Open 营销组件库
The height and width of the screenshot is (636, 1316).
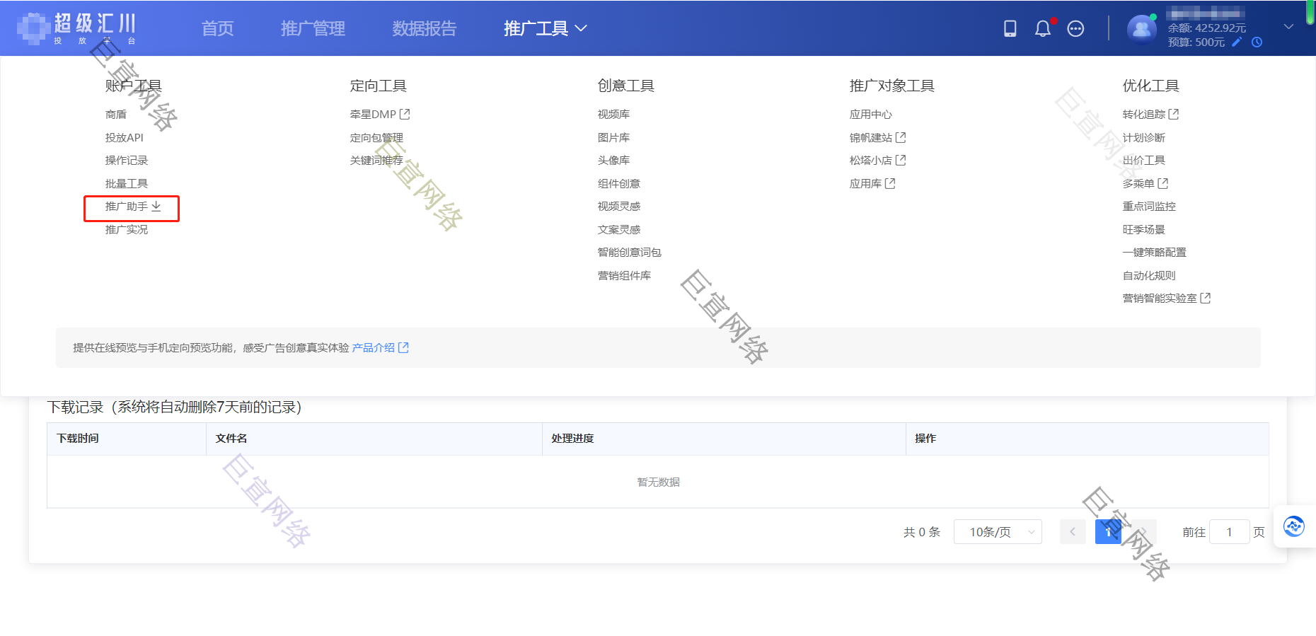tap(624, 275)
